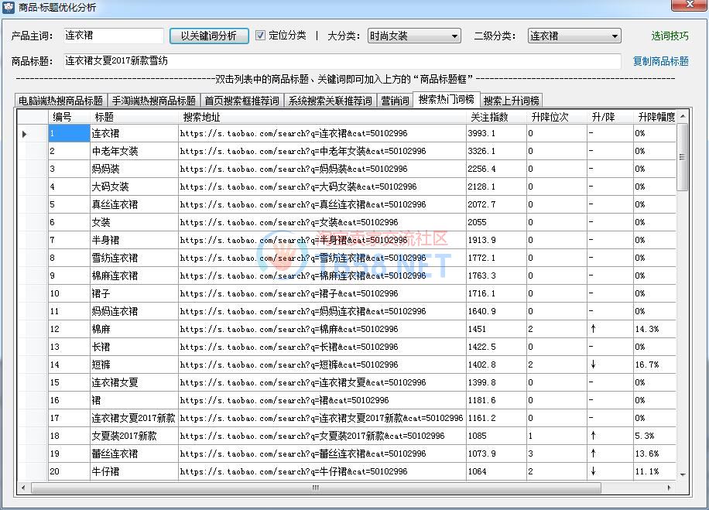This screenshot has width=709, height=510.
Task: Open the 搜索上升词榜 tab
Action: coord(512,101)
